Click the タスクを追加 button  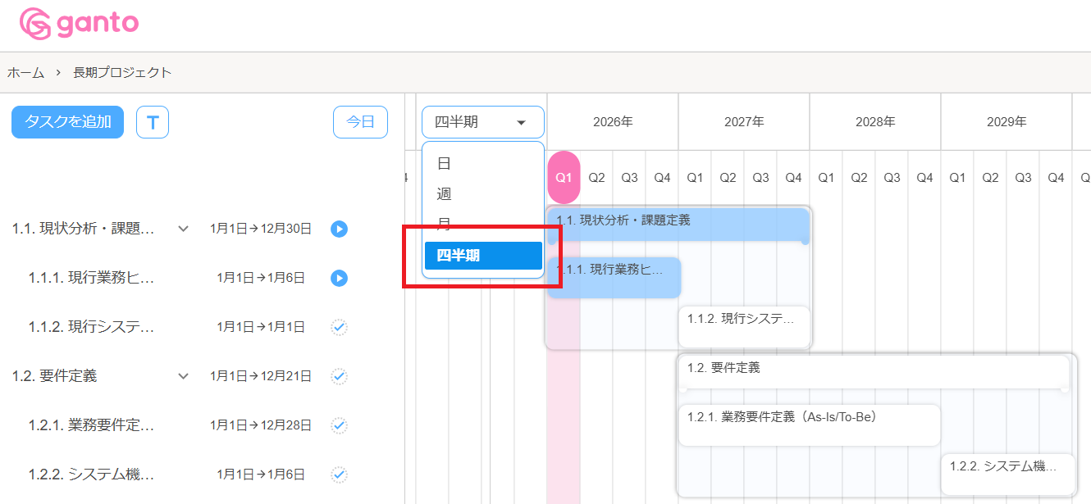66,121
